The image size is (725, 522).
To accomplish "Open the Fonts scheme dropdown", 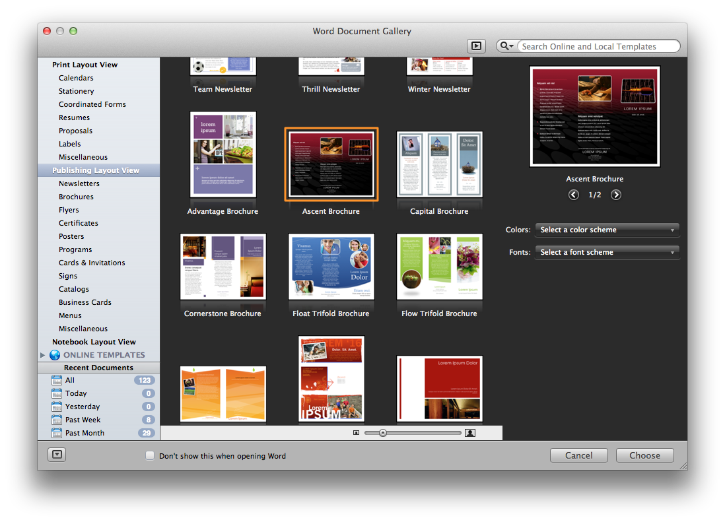I will click(607, 252).
